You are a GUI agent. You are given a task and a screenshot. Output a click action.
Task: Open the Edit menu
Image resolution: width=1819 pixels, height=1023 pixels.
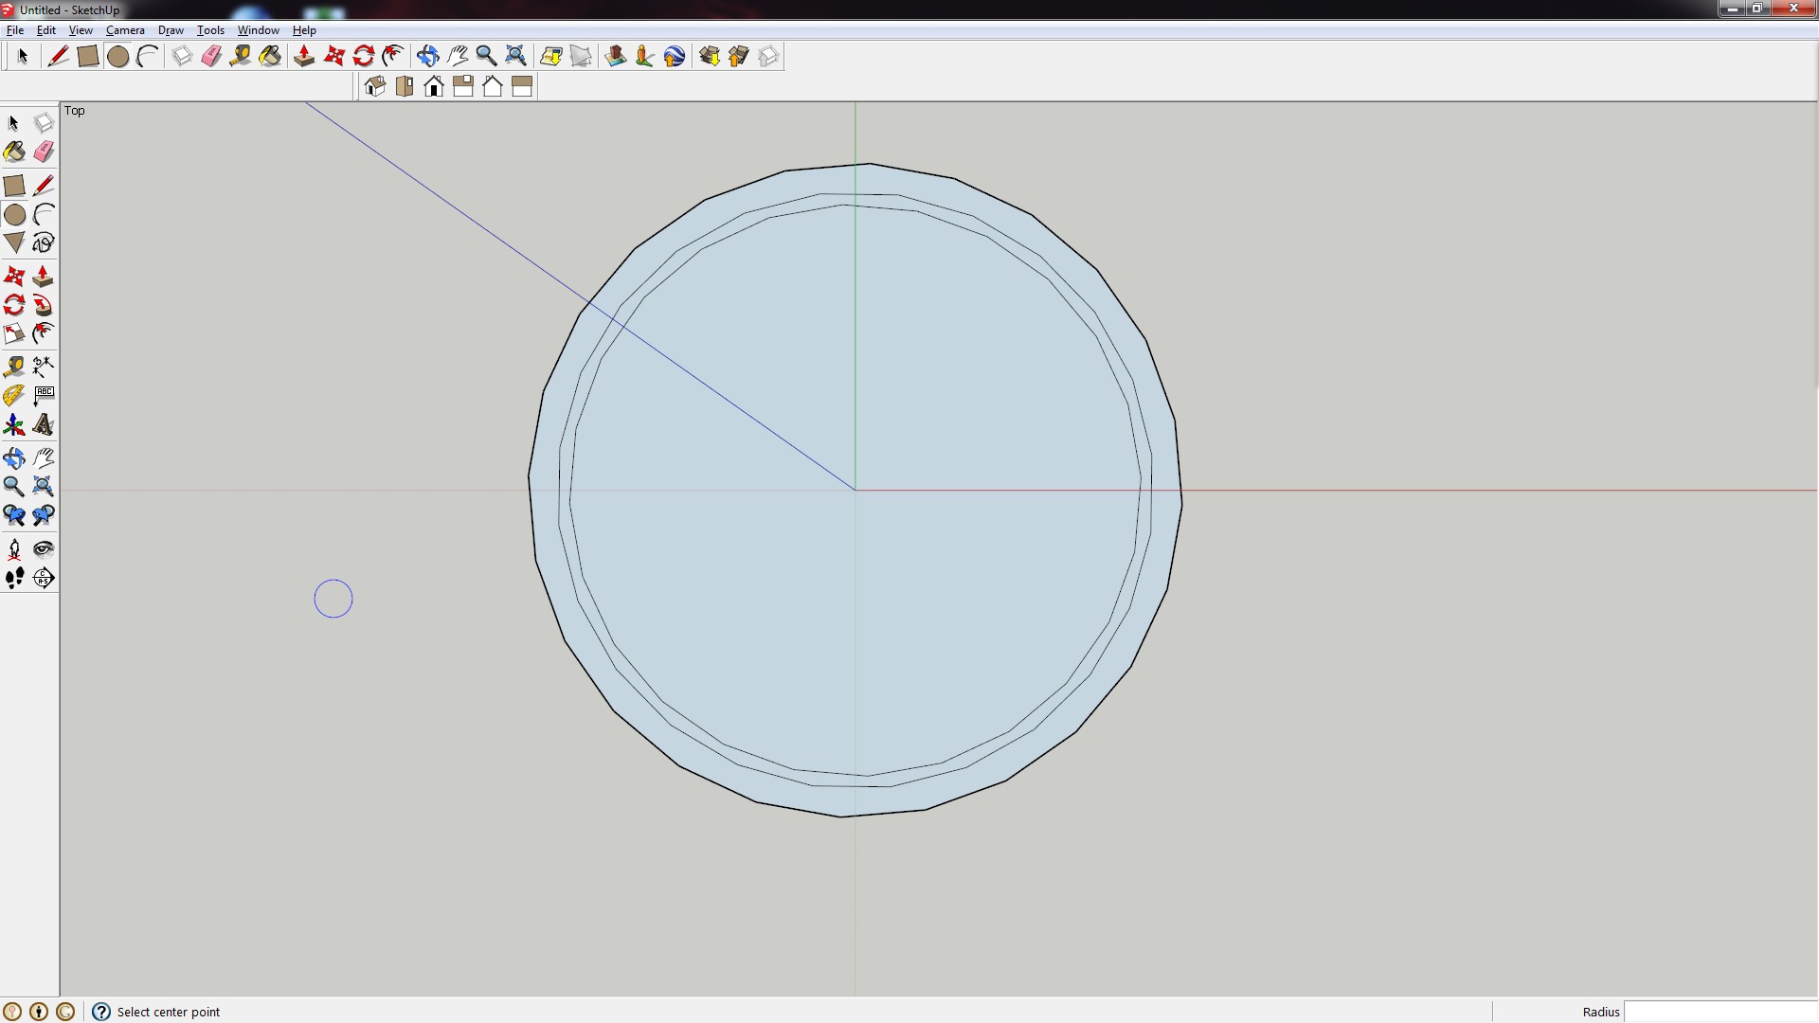pyautogui.click(x=45, y=30)
